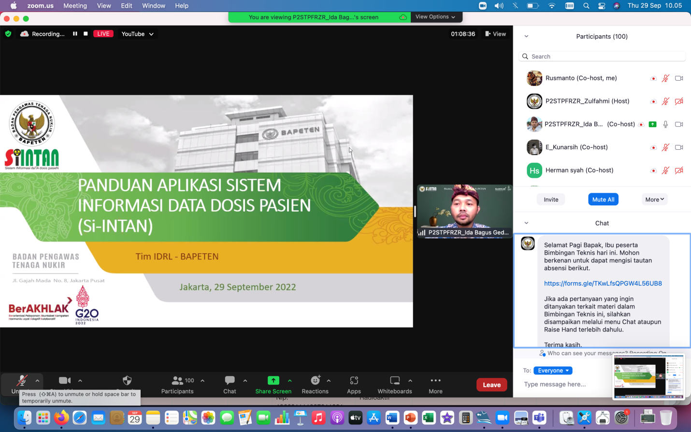The height and width of the screenshot is (432, 691).
Task: Open Reactions smiley menu
Action: point(315,385)
